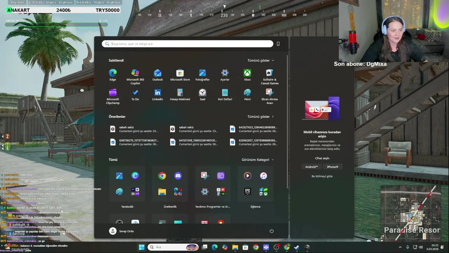Choose the Android device option
This screenshot has height=253, width=449.
pos(311,167)
